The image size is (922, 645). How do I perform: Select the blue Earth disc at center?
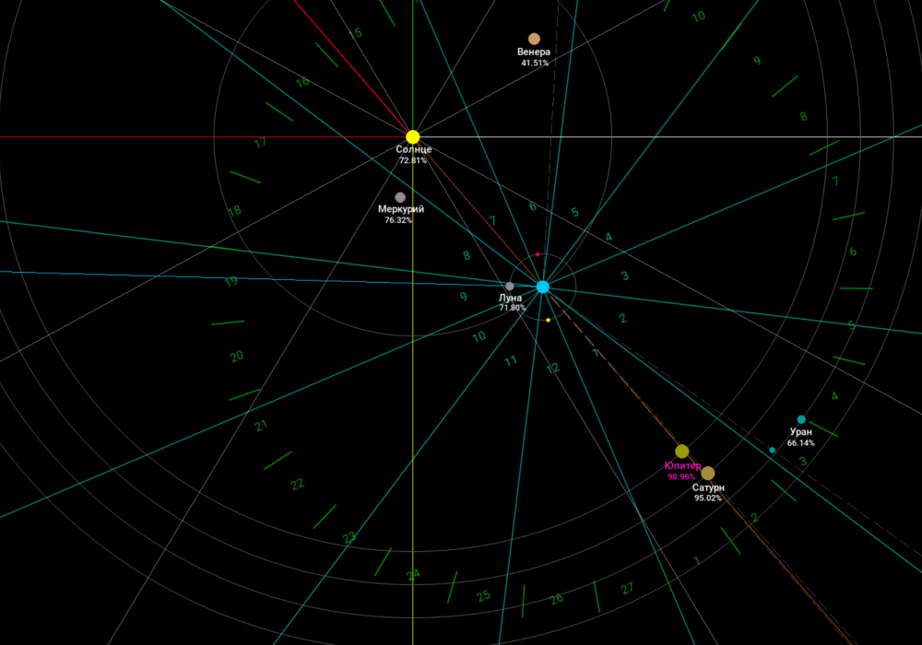click(x=543, y=287)
